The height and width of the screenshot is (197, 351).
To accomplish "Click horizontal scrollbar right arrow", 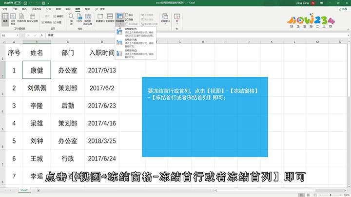I will tap(345, 190).
